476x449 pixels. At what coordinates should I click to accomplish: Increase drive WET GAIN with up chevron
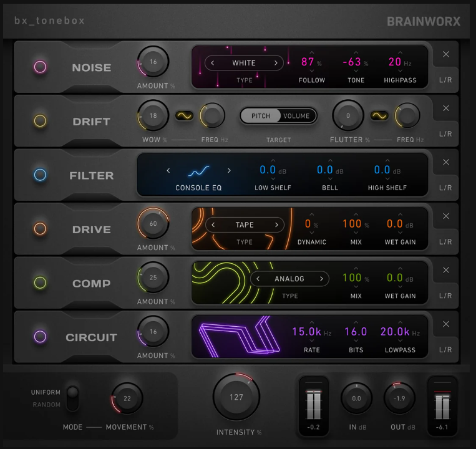[x=400, y=215]
